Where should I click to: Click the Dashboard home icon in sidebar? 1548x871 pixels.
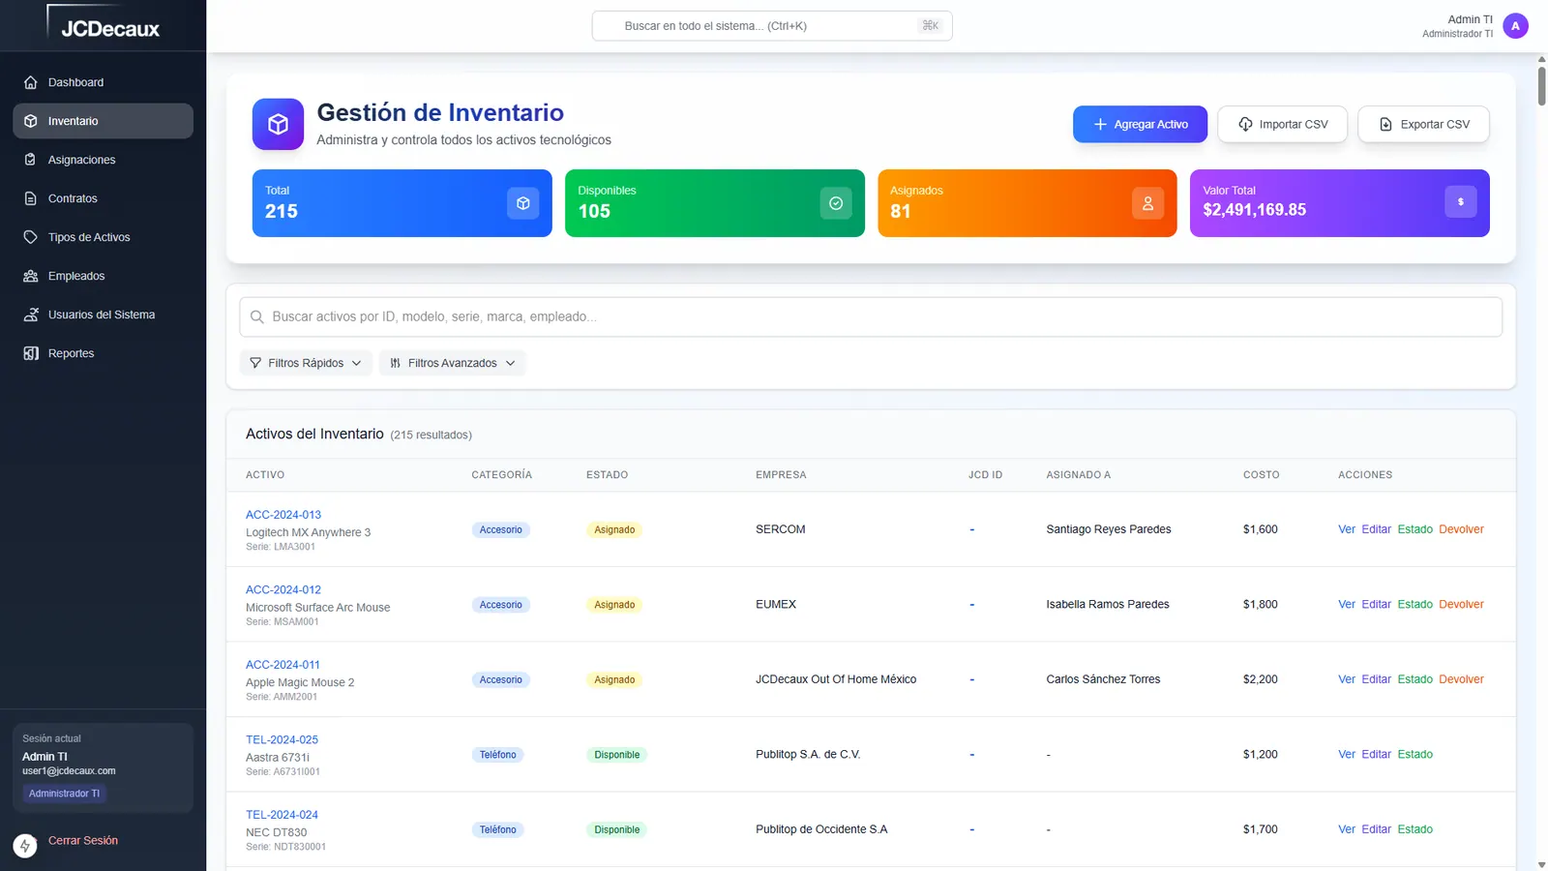pyautogui.click(x=30, y=82)
